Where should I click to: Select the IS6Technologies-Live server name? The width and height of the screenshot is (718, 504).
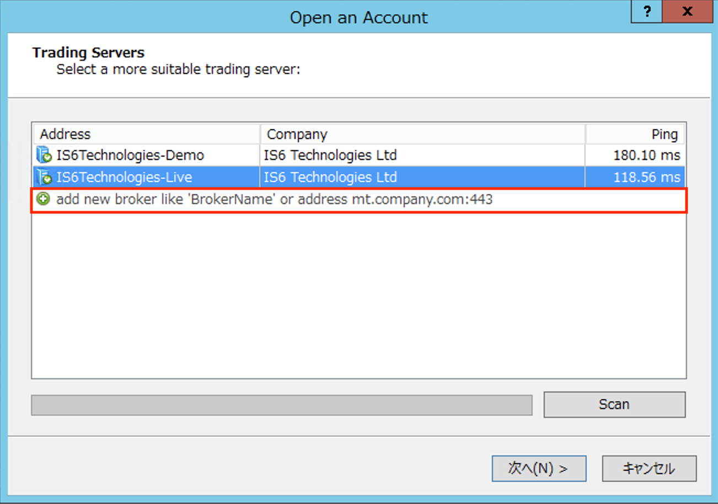coord(125,178)
